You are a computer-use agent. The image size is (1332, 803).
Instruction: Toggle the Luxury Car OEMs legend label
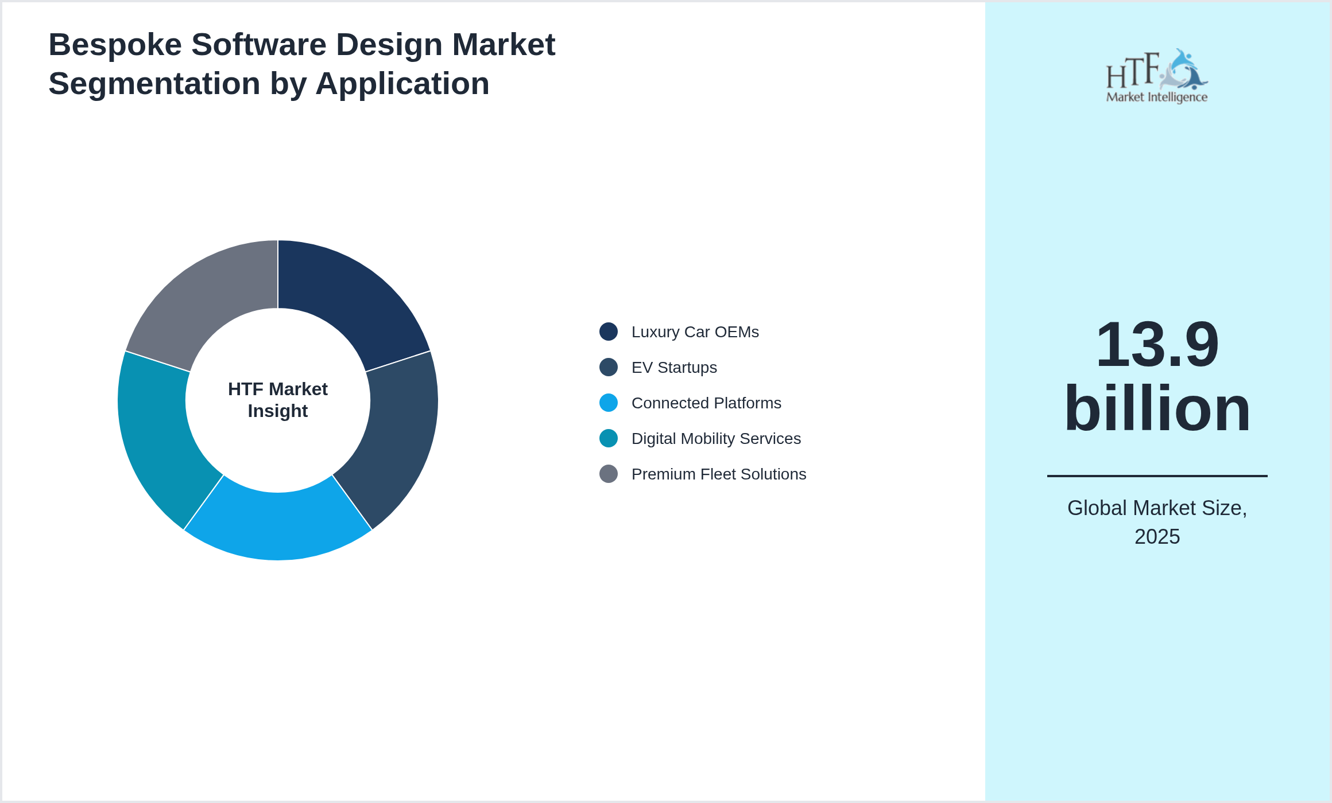click(695, 332)
